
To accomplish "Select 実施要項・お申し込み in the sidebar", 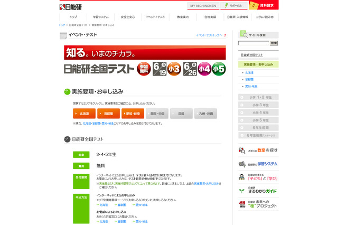I will [258, 64].
